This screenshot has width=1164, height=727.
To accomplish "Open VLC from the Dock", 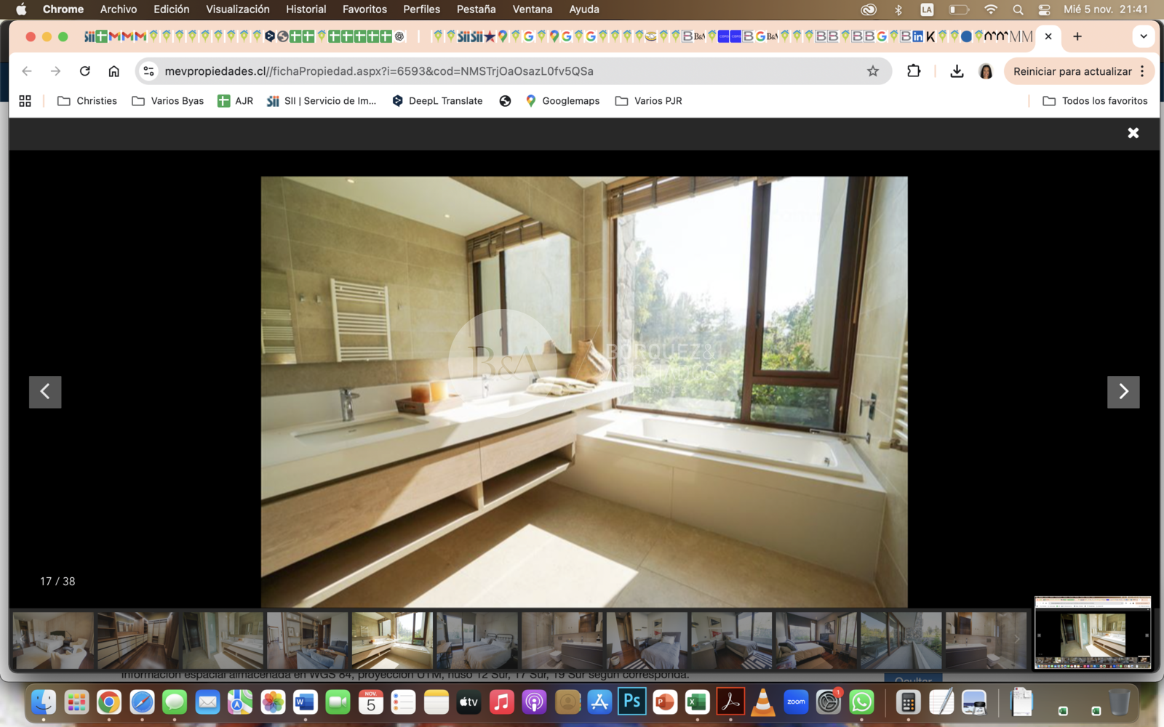I will tap(763, 702).
